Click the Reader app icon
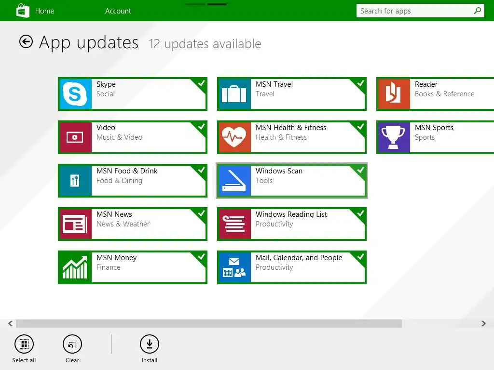Screen dimensions: 494x370 point(394,94)
